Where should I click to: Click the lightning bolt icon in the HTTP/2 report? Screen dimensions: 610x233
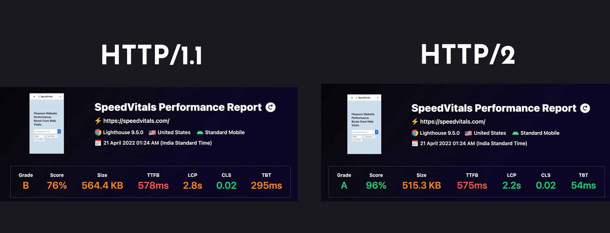click(415, 121)
